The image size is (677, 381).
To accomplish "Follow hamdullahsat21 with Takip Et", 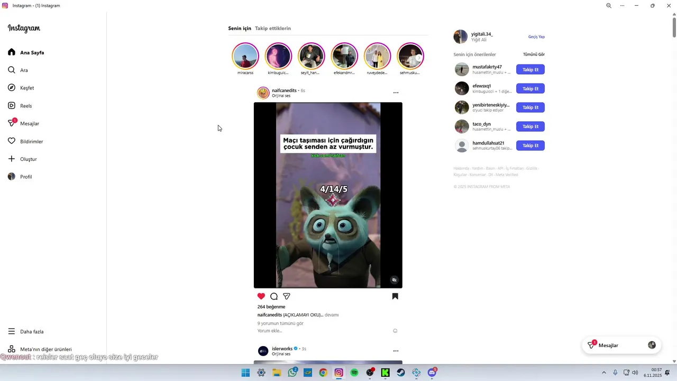I will (530, 146).
